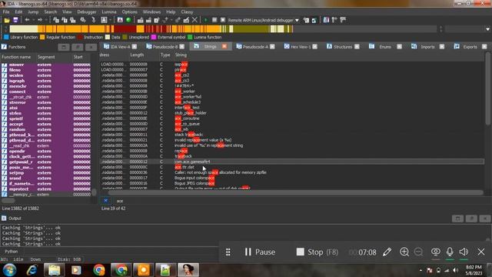This screenshot has width=492, height=277.
Task: Open Google Chrome red icon on taskbar
Action: click(99, 270)
